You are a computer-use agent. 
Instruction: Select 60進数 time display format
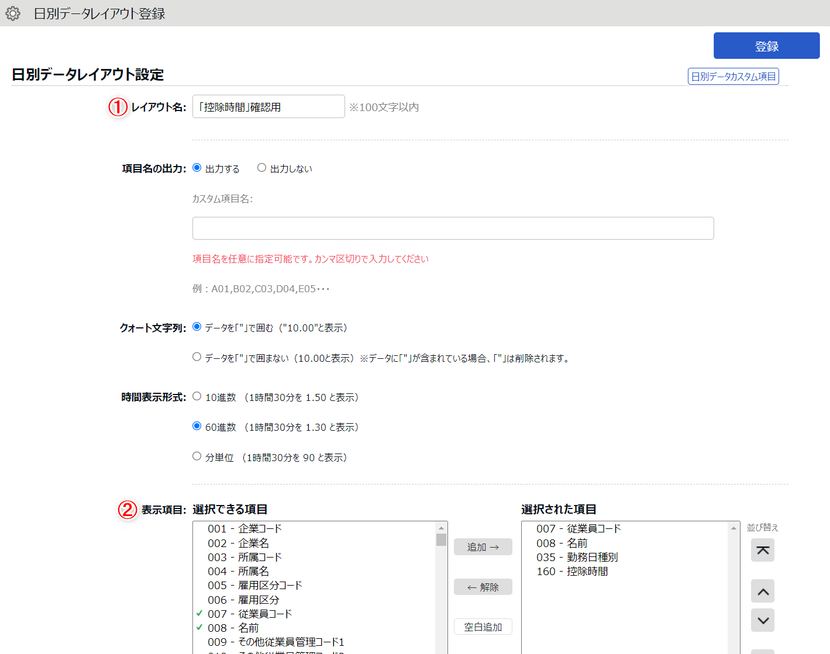pos(197,426)
